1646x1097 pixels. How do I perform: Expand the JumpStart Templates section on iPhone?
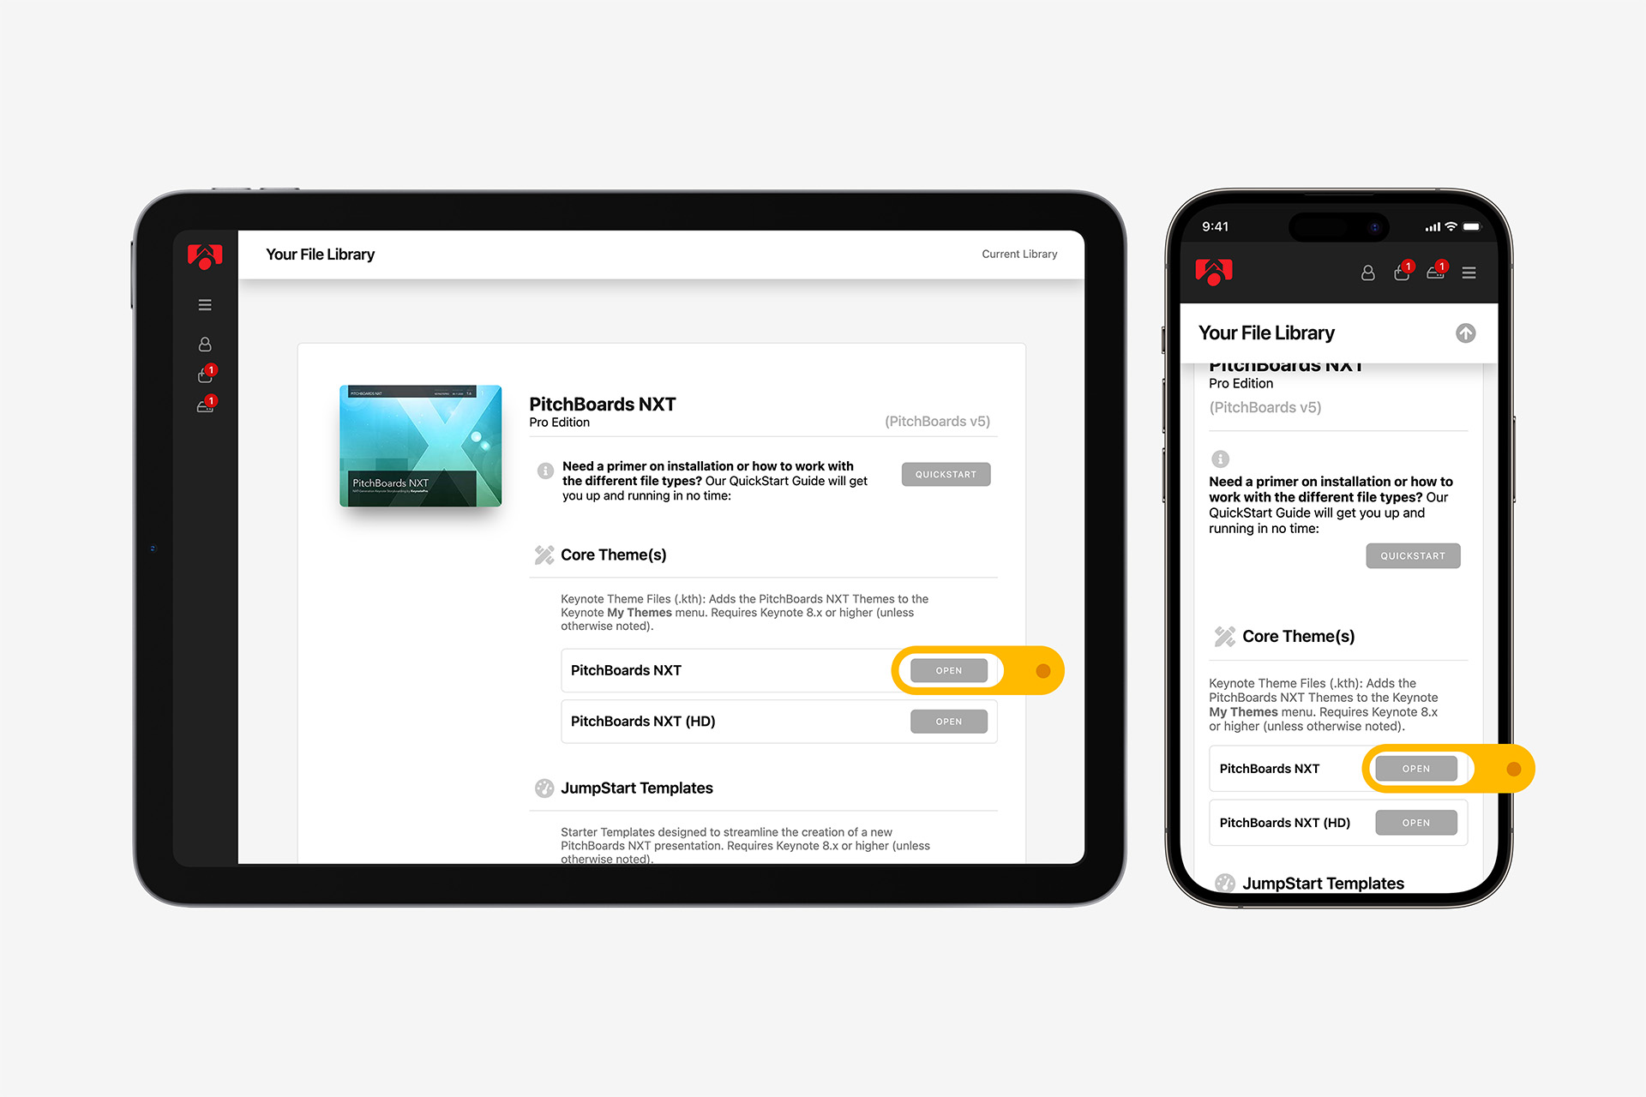coord(1326,883)
